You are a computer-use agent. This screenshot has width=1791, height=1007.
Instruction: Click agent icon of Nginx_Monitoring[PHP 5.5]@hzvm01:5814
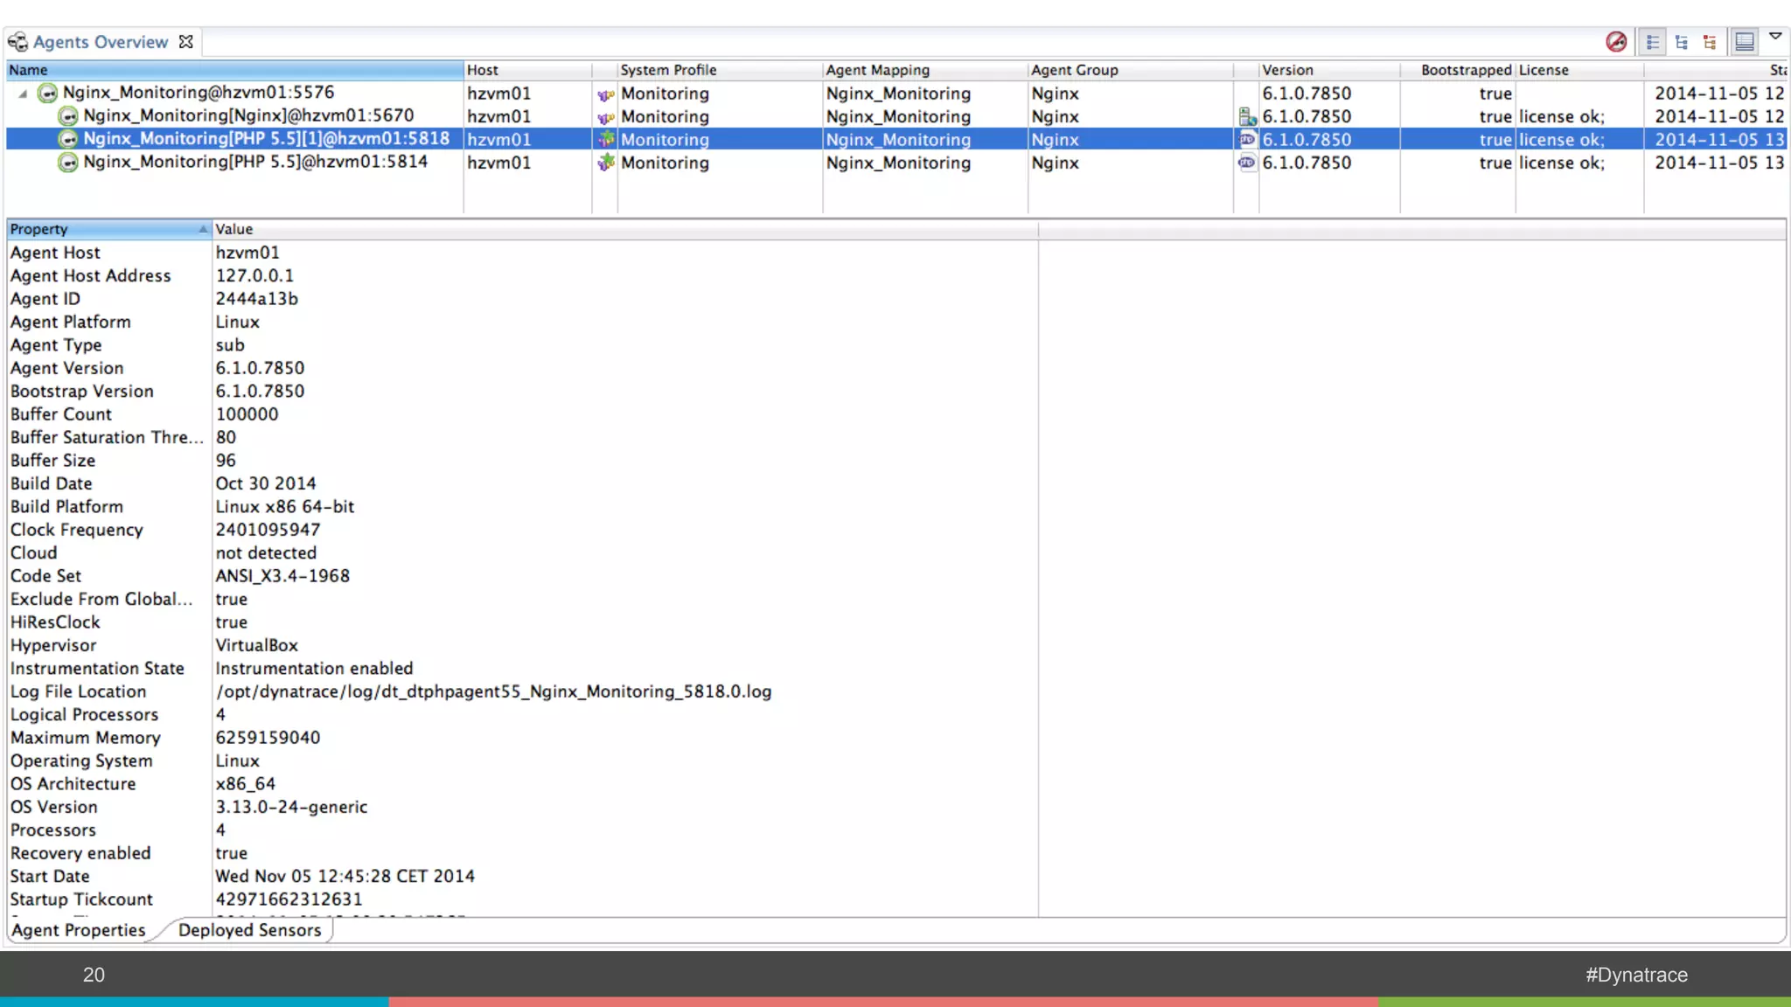click(68, 163)
